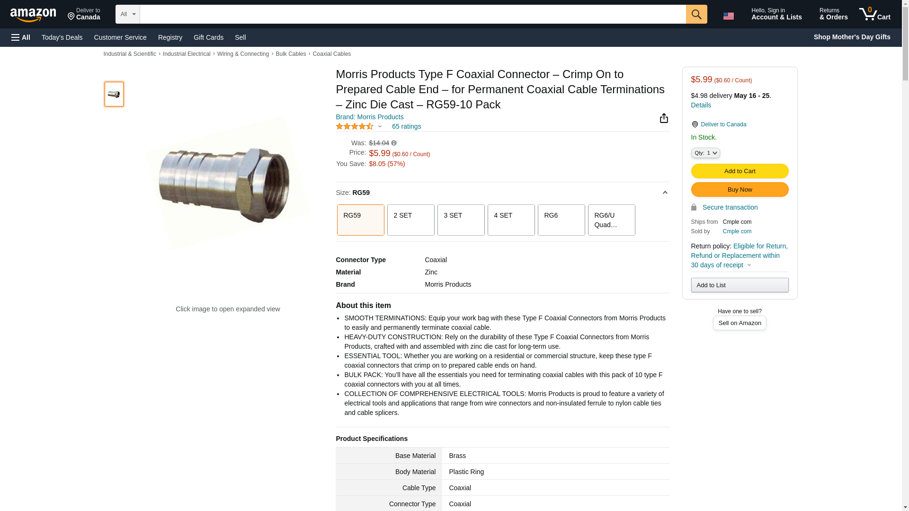Click the magnifying glass search button
Viewport: 909px width, 511px height.
coord(696,14)
